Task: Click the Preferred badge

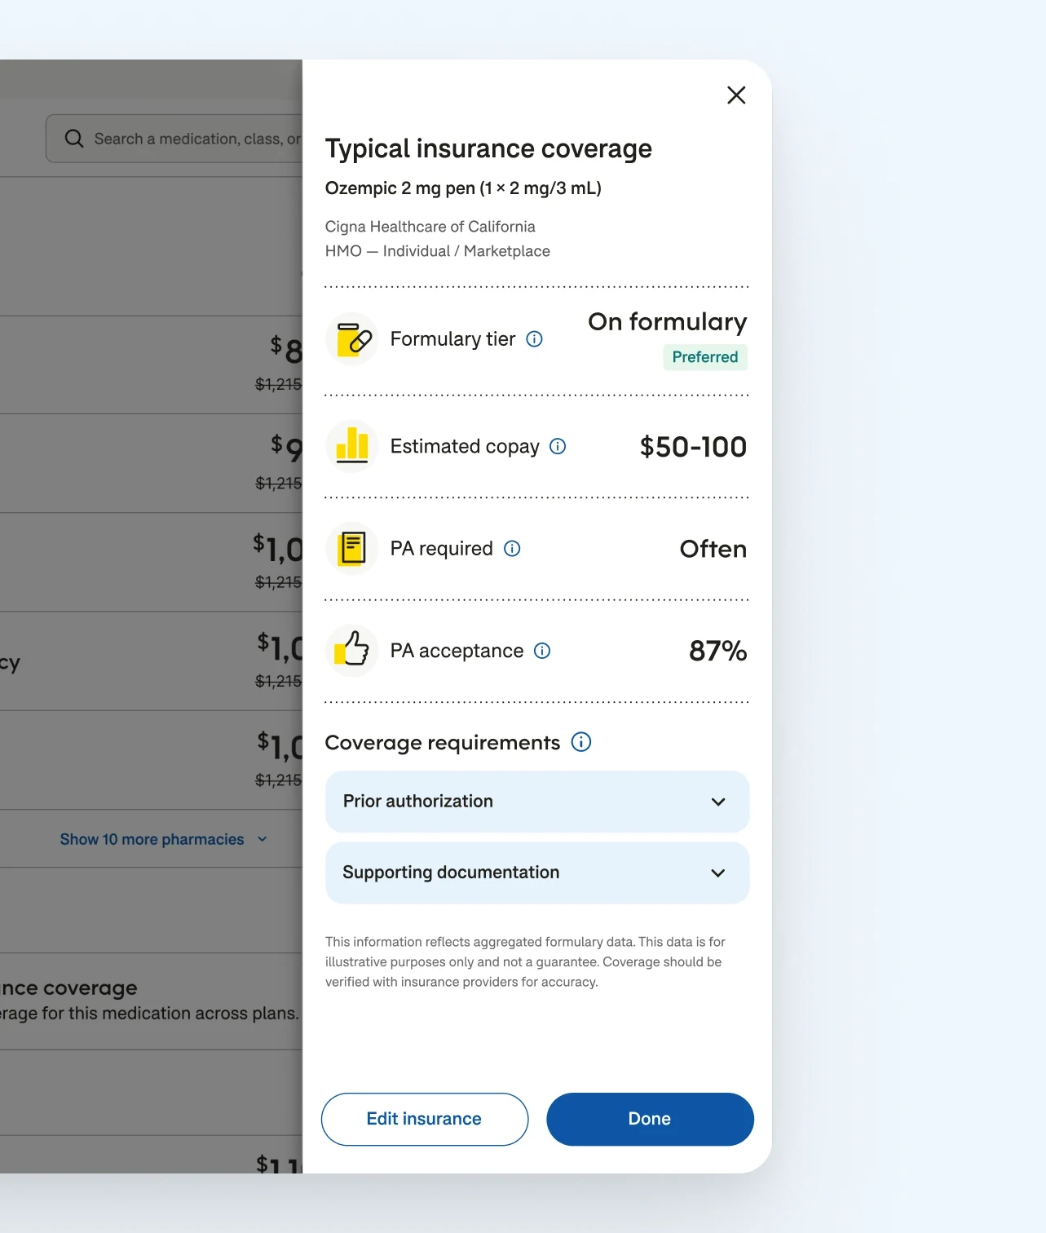Action: tap(705, 357)
